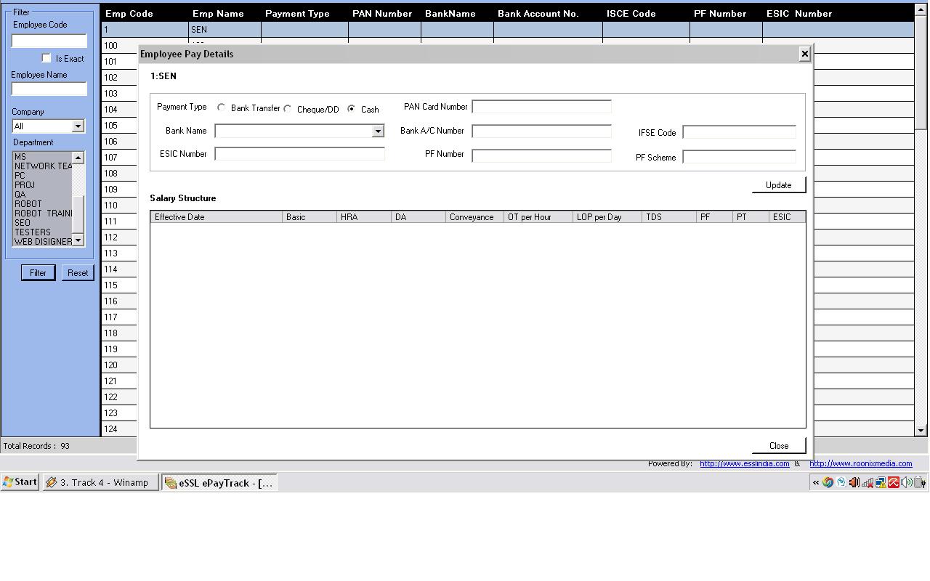This screenshot has height=581, width=930.
Task: Click the network connection warning tray icon
Action: pyautogui.click(x=881, y=482)
